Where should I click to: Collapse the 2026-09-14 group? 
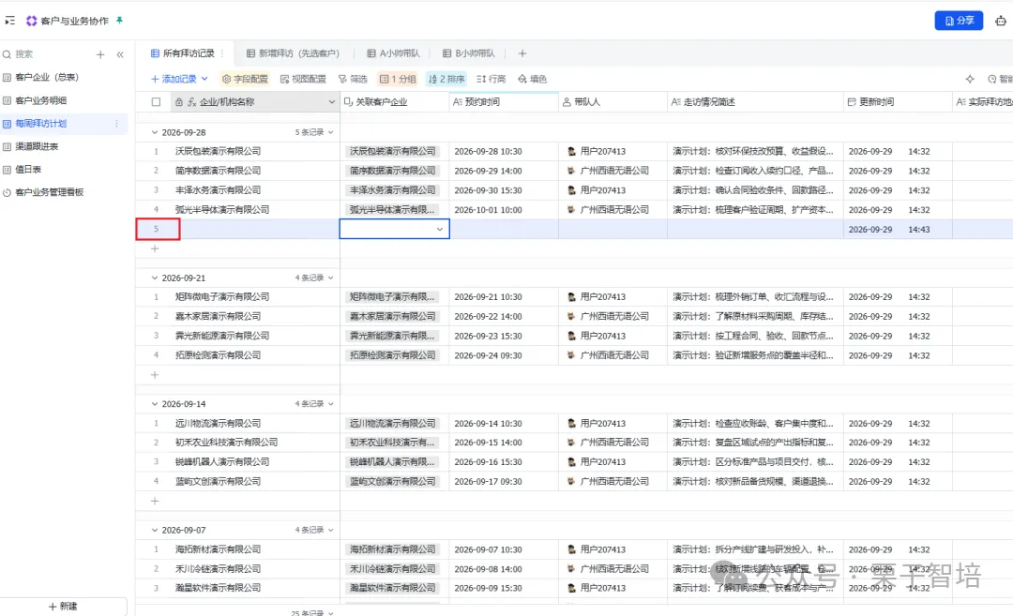pos(155,404)
